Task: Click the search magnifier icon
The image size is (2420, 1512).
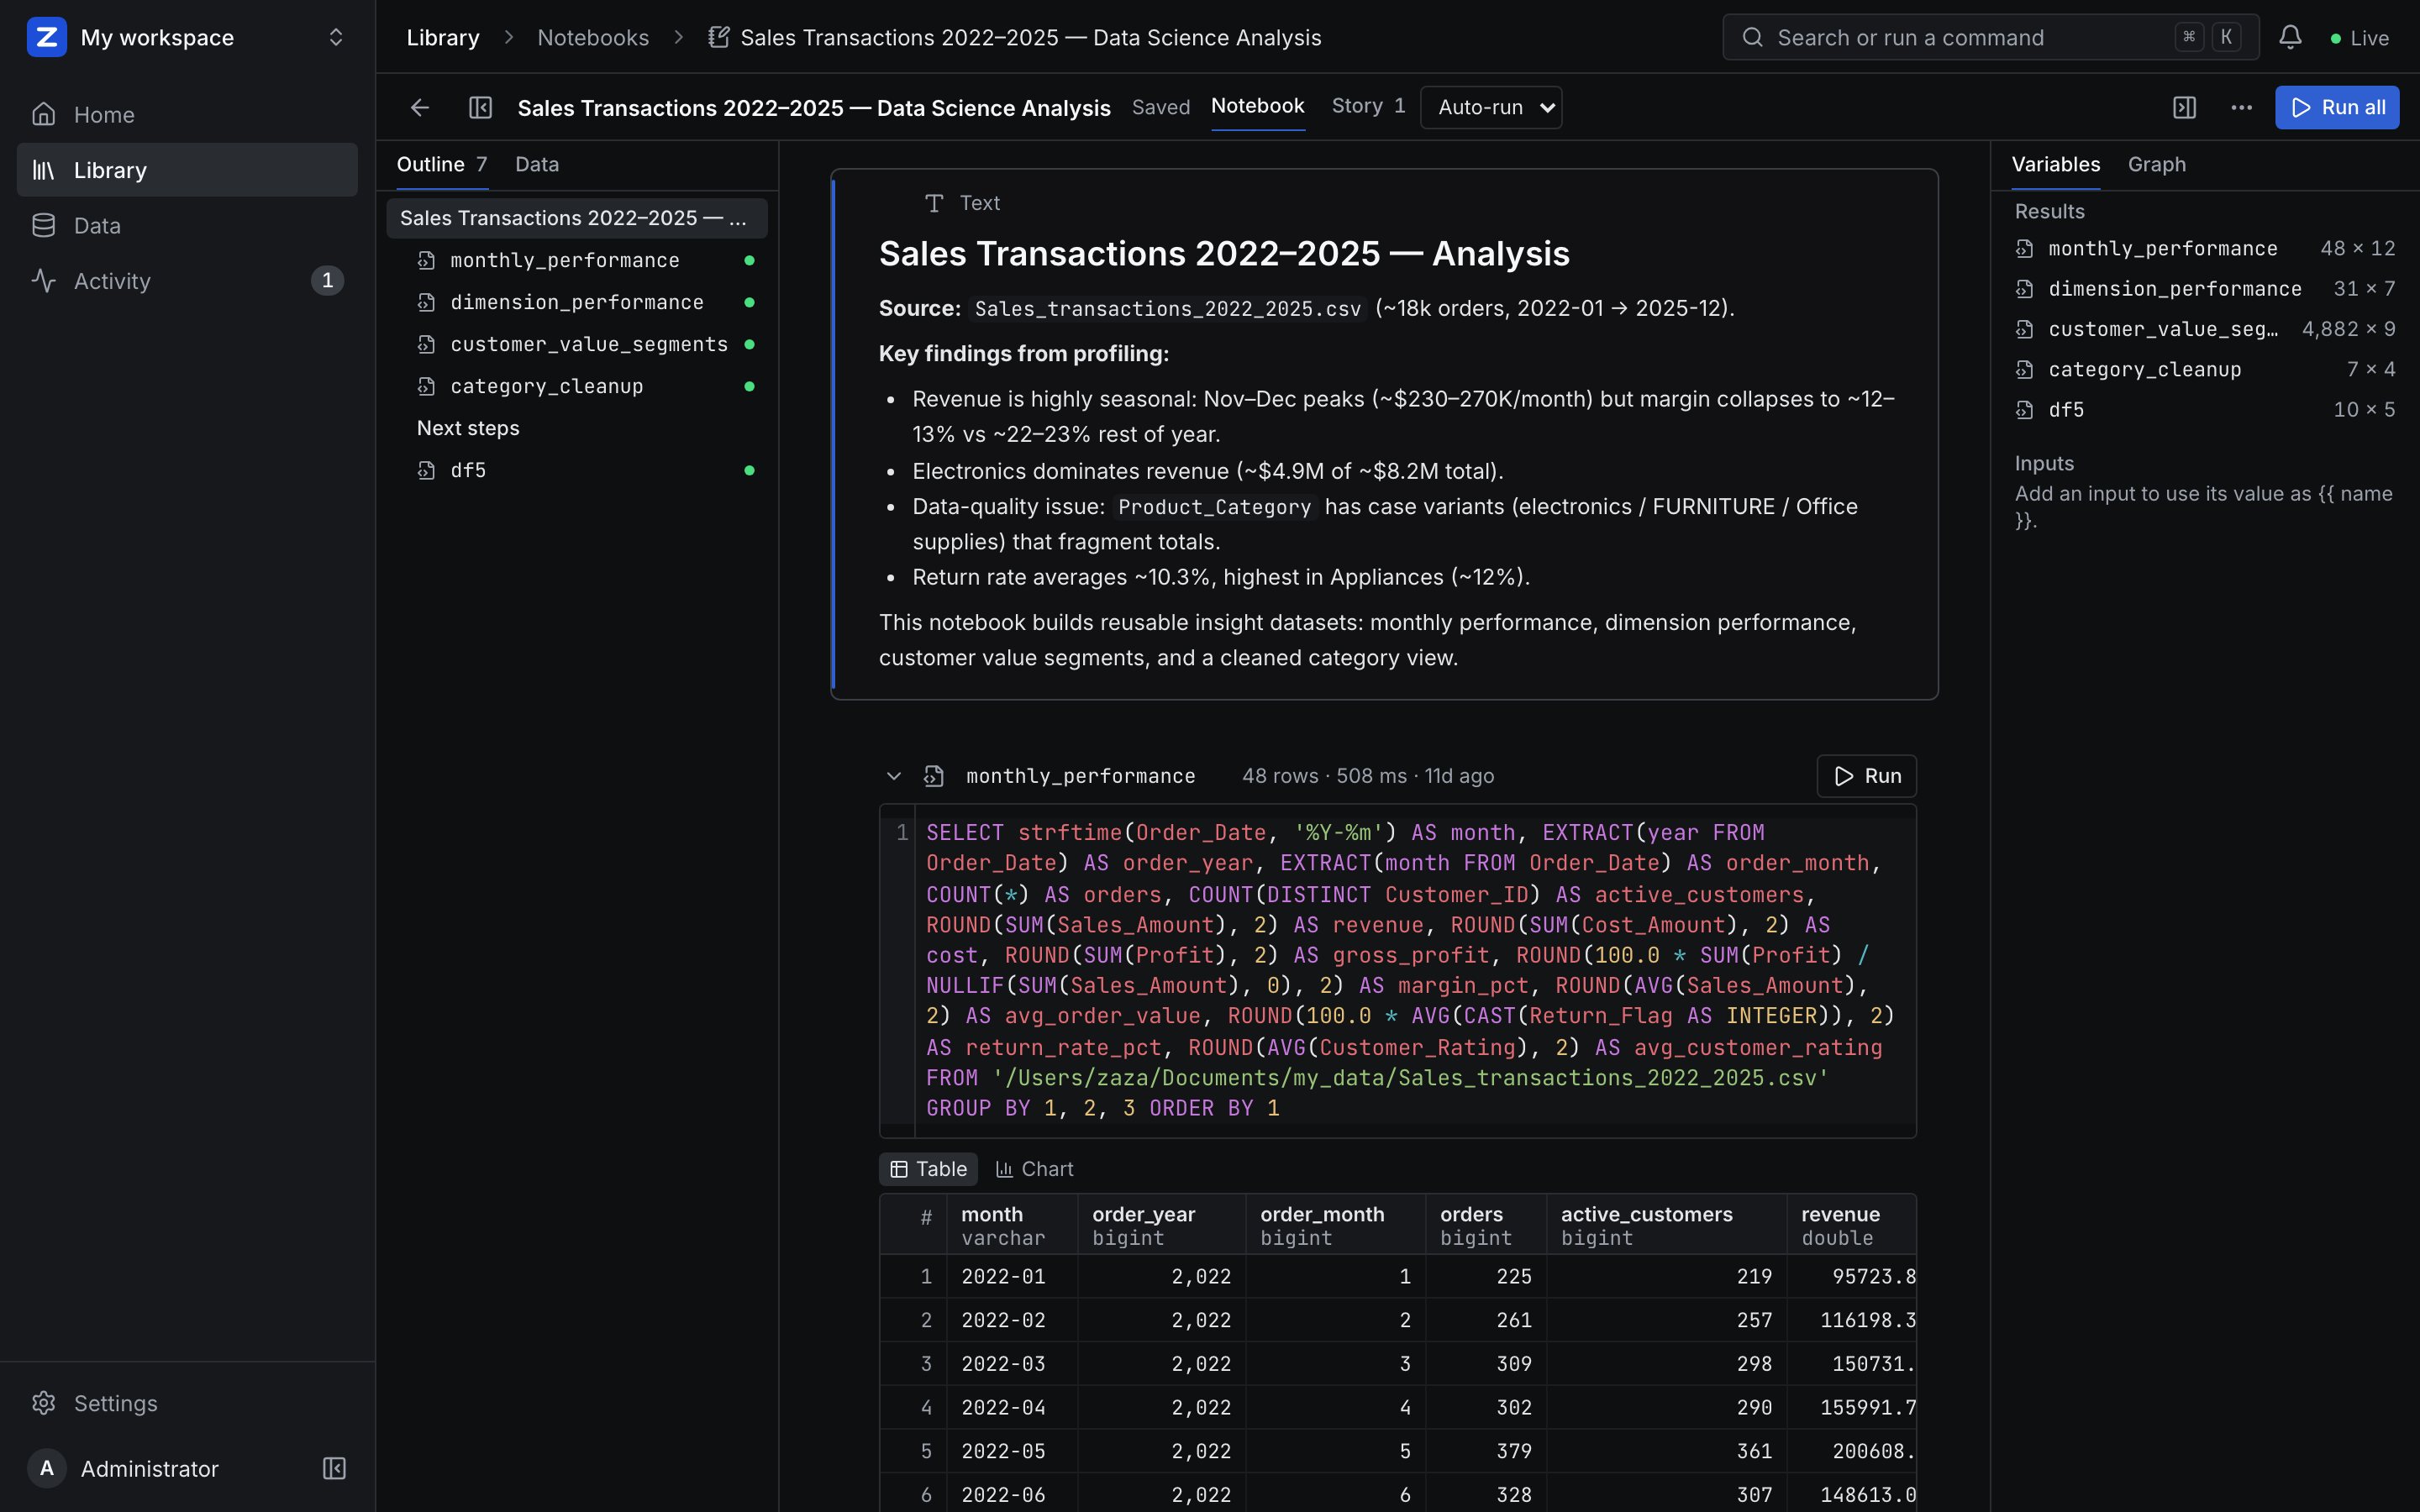Action: [x=1752, y=37]
